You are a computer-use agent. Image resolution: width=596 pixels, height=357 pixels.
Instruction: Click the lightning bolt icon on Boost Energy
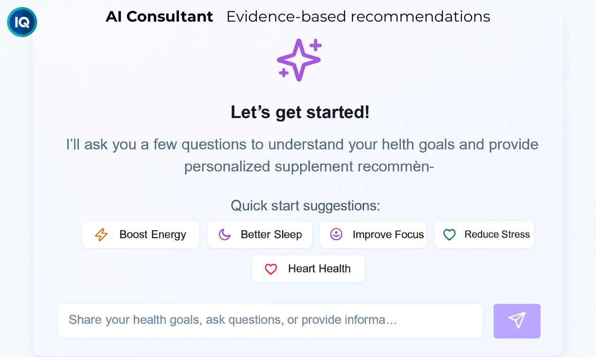(x=101, y=234)
